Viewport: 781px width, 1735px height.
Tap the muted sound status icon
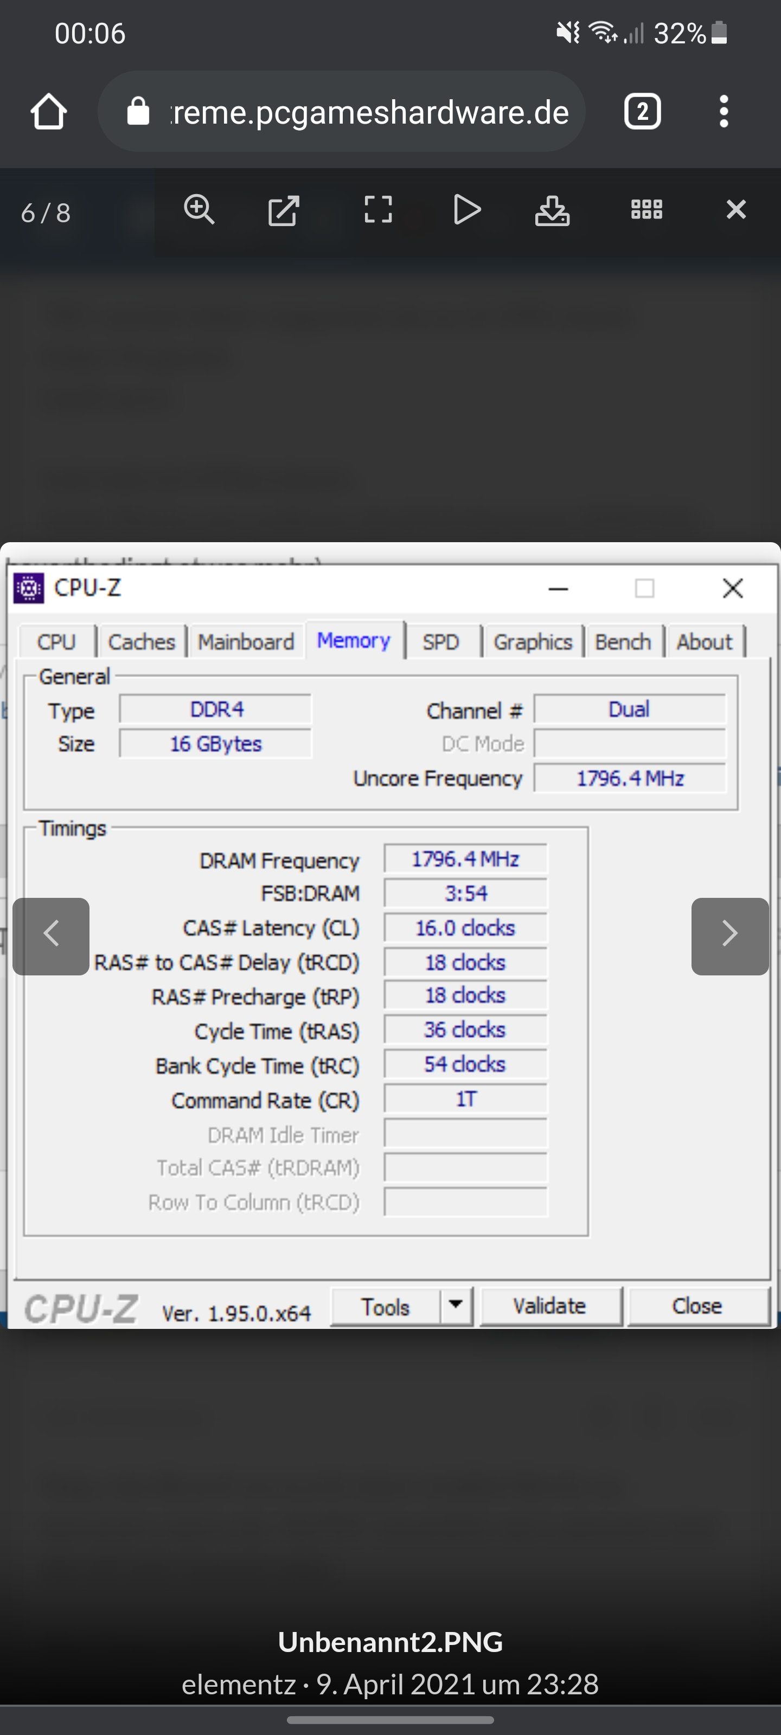pos(568,31)
